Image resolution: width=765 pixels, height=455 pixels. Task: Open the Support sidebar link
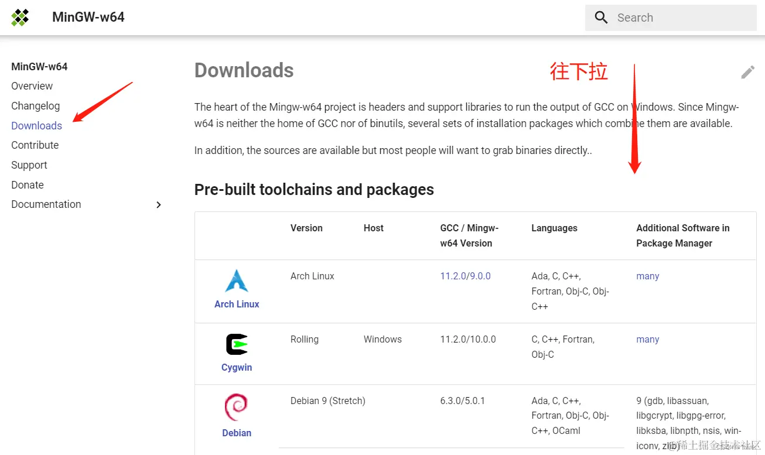(x=29, y=165)
